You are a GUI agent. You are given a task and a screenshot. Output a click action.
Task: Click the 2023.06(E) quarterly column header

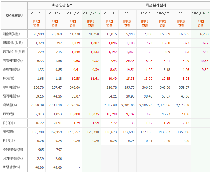[201, 13]
